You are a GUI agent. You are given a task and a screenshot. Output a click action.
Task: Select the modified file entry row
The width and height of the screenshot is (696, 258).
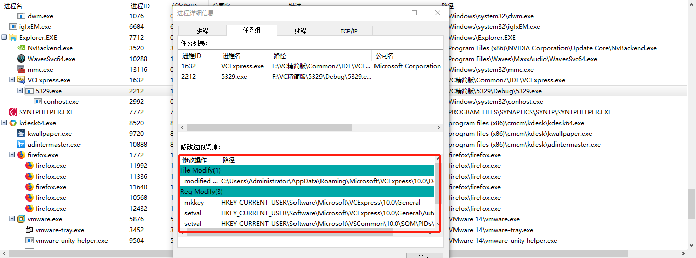pos(307,181)
